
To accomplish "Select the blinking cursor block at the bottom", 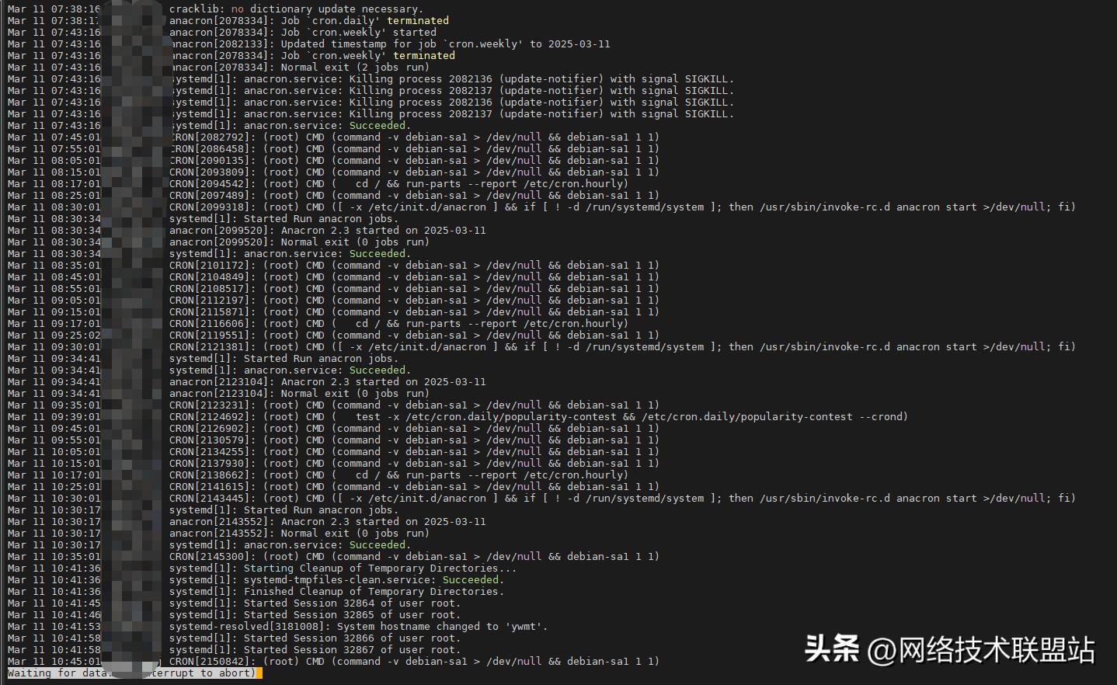I will click(x=259, y=673).
